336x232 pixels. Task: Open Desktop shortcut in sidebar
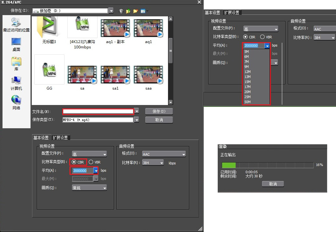click(x=16, y=45)
